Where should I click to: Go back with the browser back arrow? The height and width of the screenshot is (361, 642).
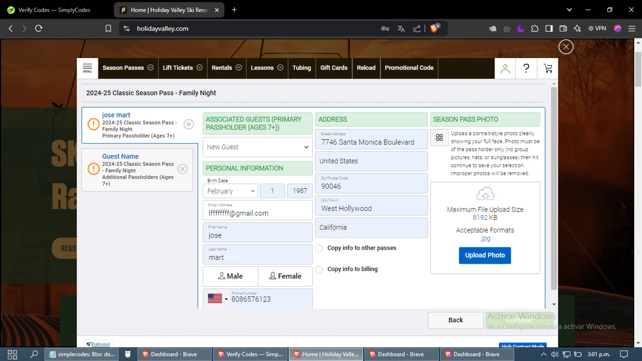point(11,28)
